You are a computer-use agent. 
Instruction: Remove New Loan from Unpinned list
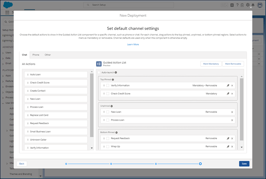coord(232,112)
